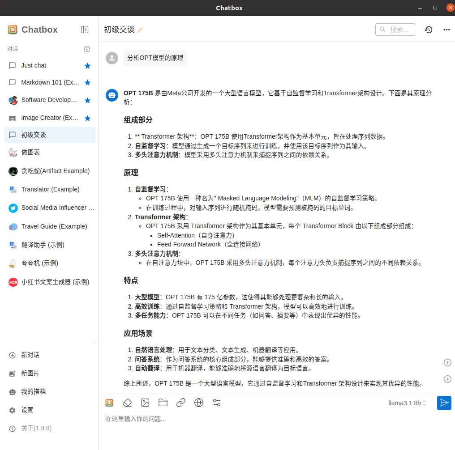The height and width of the screenshot is (450, 455).
Task: Unstar the Just chat conversation
Action: pos(87,66)
